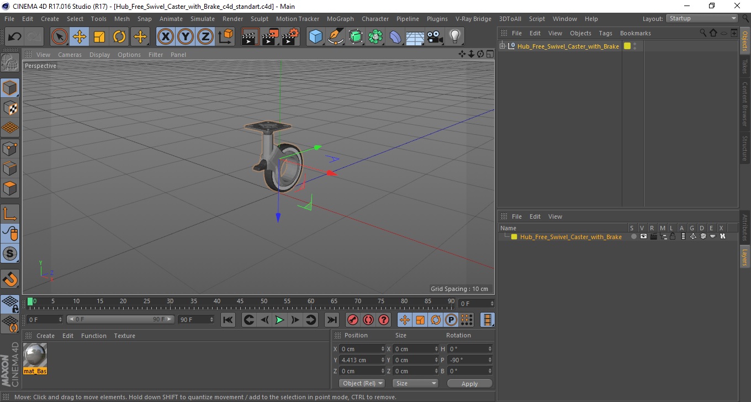This screenshot has height=402, width=751.
Task: Click the viewport maximize toggle icon
Action: [490, 54]
